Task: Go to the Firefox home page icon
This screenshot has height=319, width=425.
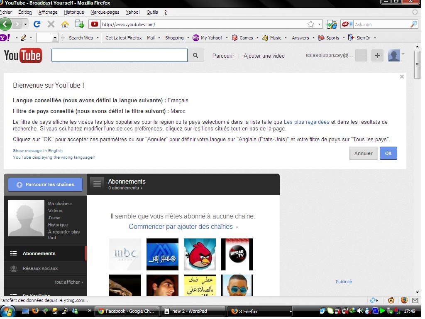Action: 65,25
